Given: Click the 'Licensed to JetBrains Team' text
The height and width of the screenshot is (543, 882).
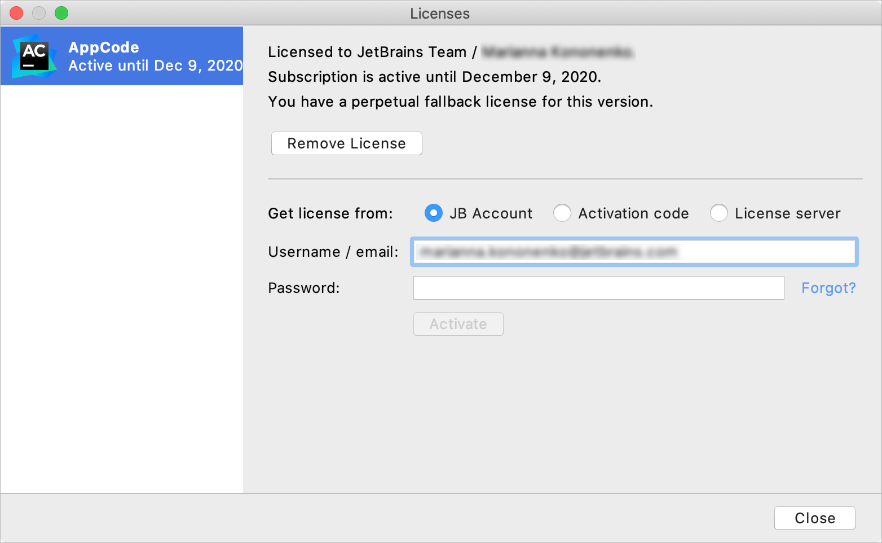Looking at the screenshot, I should click(x=367, y=52).
